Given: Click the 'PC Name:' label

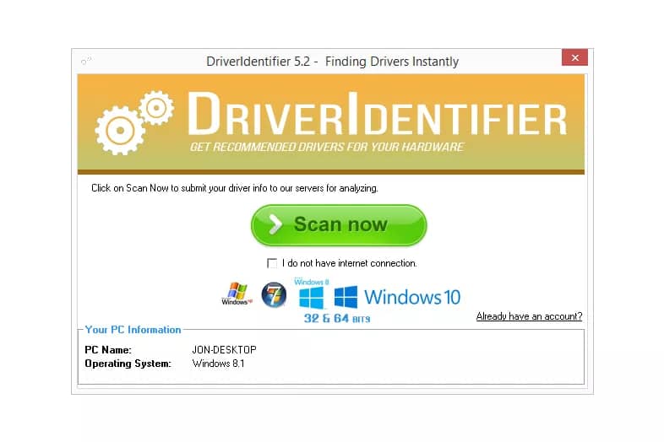Looking at the screenshot, I should coord(108,350).
